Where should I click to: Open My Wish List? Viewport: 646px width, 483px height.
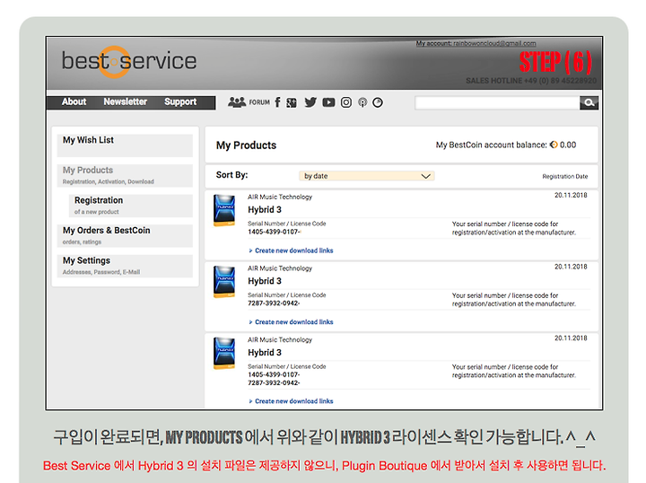tap(125, 145)
